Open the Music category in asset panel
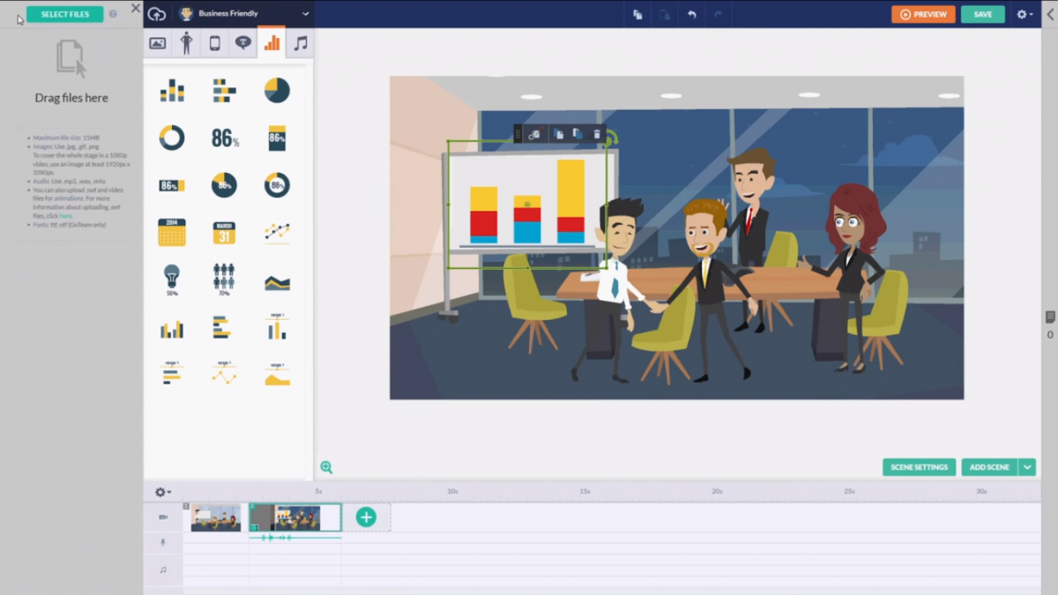 [x=300, y=41]
